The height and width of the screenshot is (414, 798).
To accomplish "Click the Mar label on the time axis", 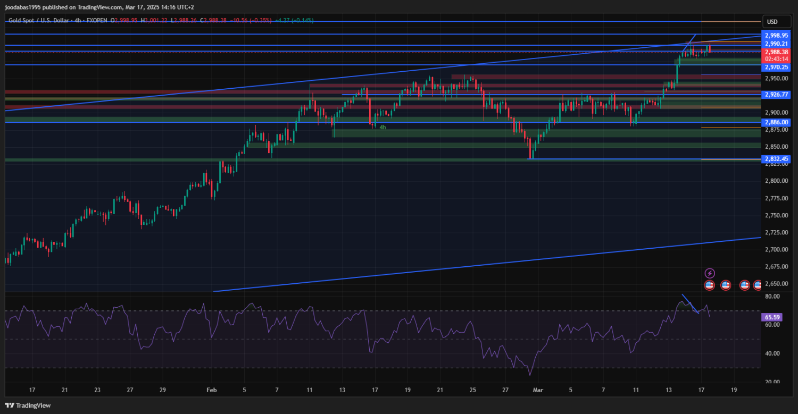I will pyautogui.click(x=538, y=390).
